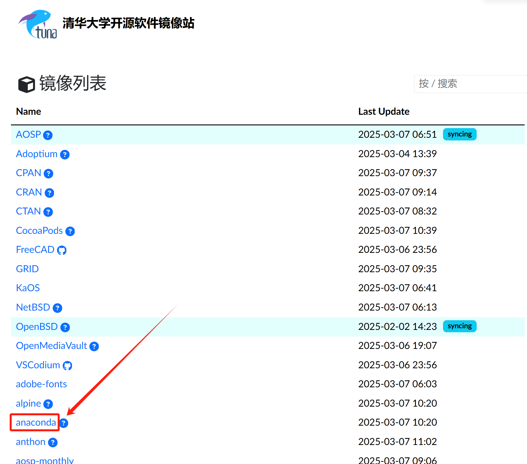Select the date 2025-03-04 13:39
Screen dimensions: 527x464
(x=397, y=154)
